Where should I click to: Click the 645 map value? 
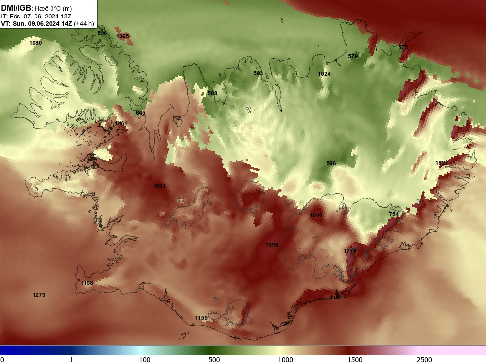[x=140, y=113]
